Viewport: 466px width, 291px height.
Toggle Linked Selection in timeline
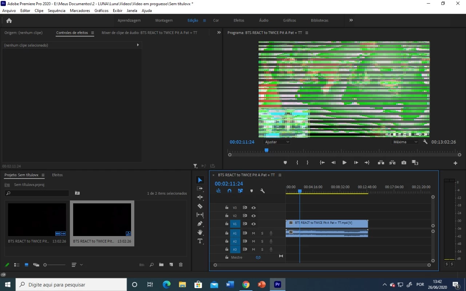click(x=240, y=191)
